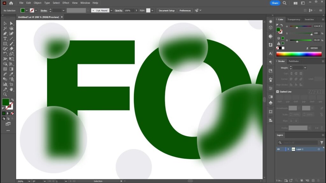Select the Direct Selection tool
This screenshot has width=326, height=183.
coord(11,24)
